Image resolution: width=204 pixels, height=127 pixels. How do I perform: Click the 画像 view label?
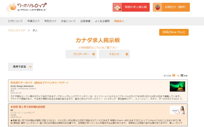point(186,76)
